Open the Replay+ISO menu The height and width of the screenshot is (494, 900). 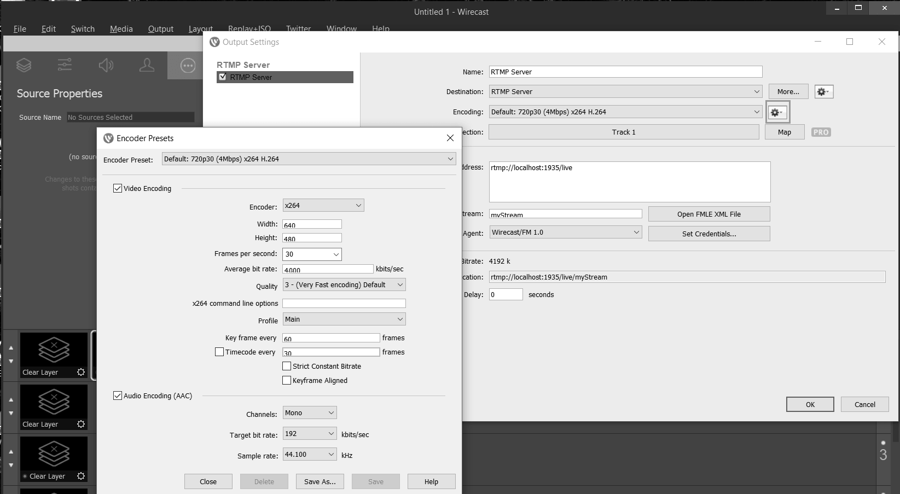pos(249,28)
